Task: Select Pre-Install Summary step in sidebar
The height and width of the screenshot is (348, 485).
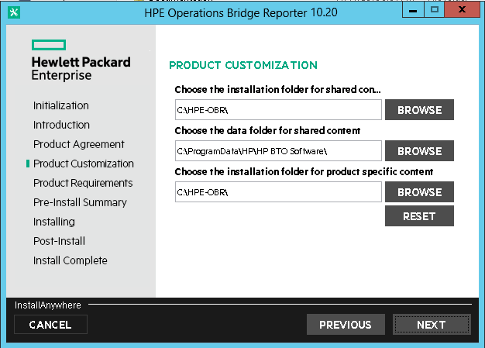Action: pos(80,202)
